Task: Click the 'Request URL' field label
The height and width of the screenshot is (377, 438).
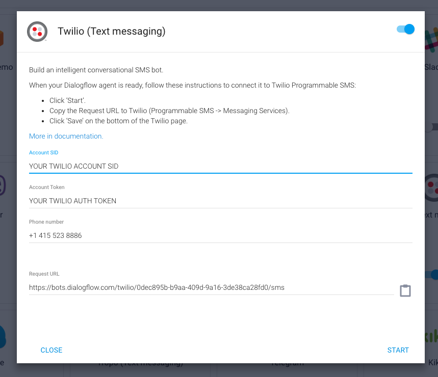Action: (44, 274)
